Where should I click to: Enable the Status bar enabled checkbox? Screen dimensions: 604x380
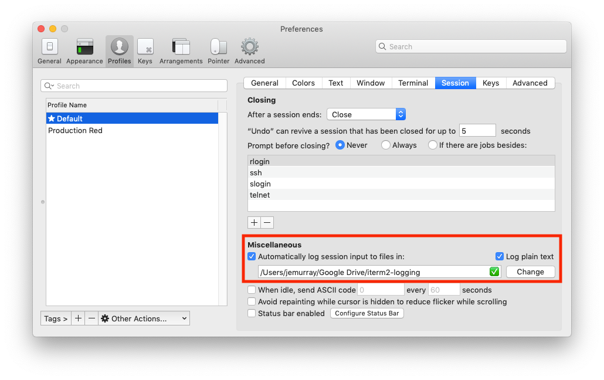(x=252, y=313)
